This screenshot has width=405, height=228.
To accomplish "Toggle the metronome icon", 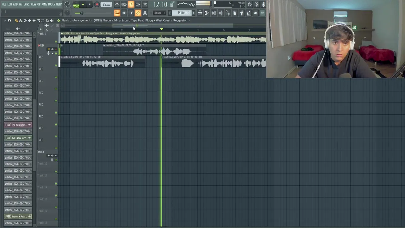I will coord(117,4).
